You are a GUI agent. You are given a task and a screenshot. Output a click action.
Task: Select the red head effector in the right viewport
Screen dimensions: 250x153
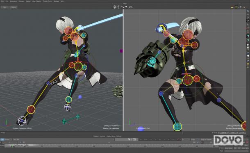[x=188, y=34]
